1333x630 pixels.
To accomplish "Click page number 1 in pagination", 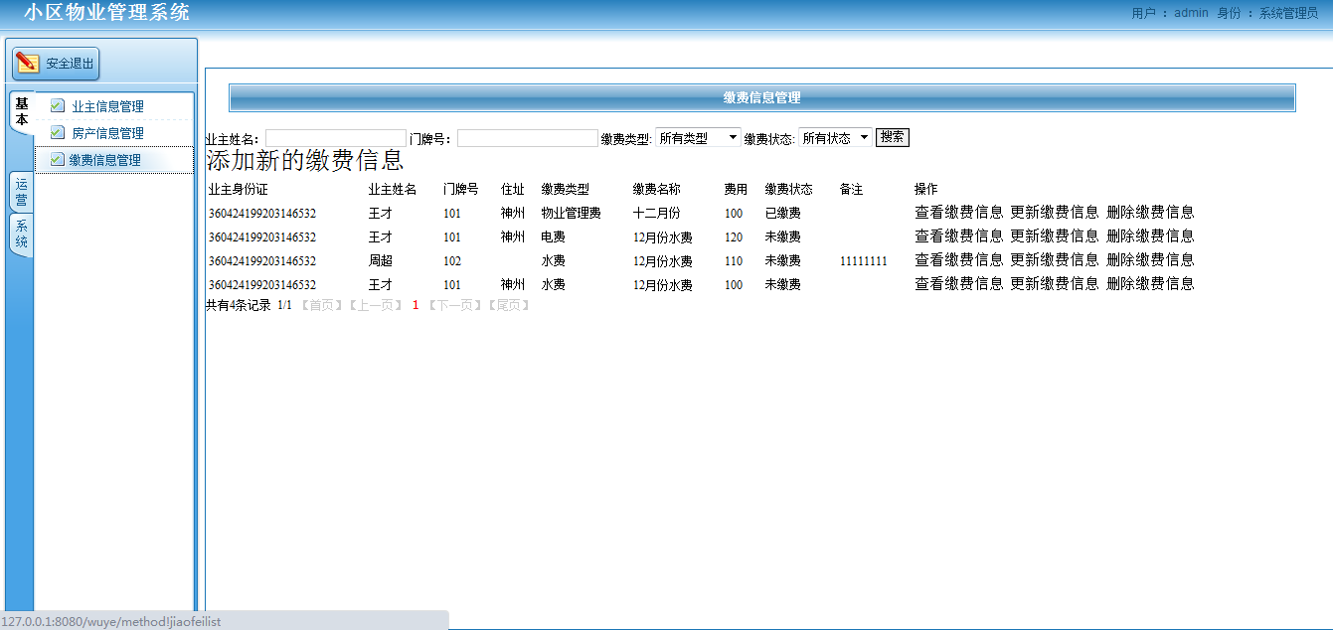I will tap(416, 305).
